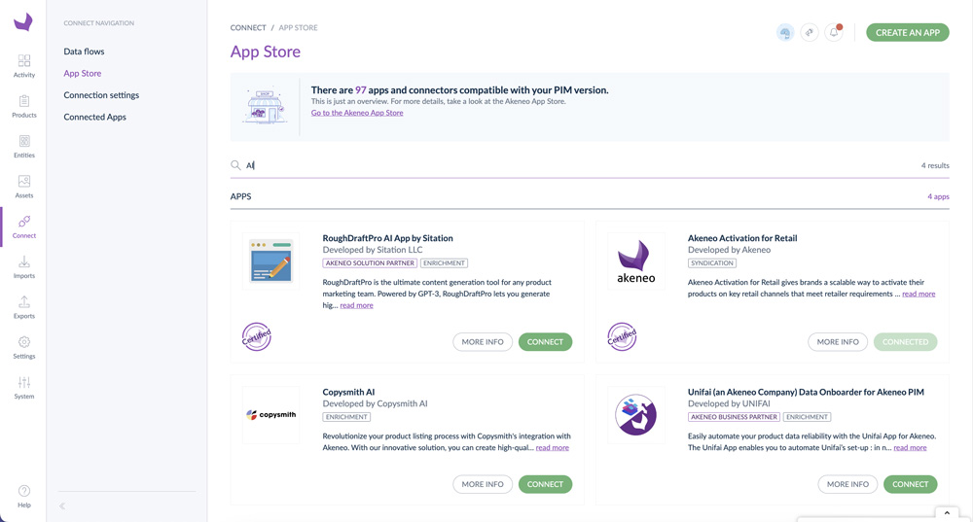
Task: Click the CONNECT breadcrumb
Action: point(247,28)
